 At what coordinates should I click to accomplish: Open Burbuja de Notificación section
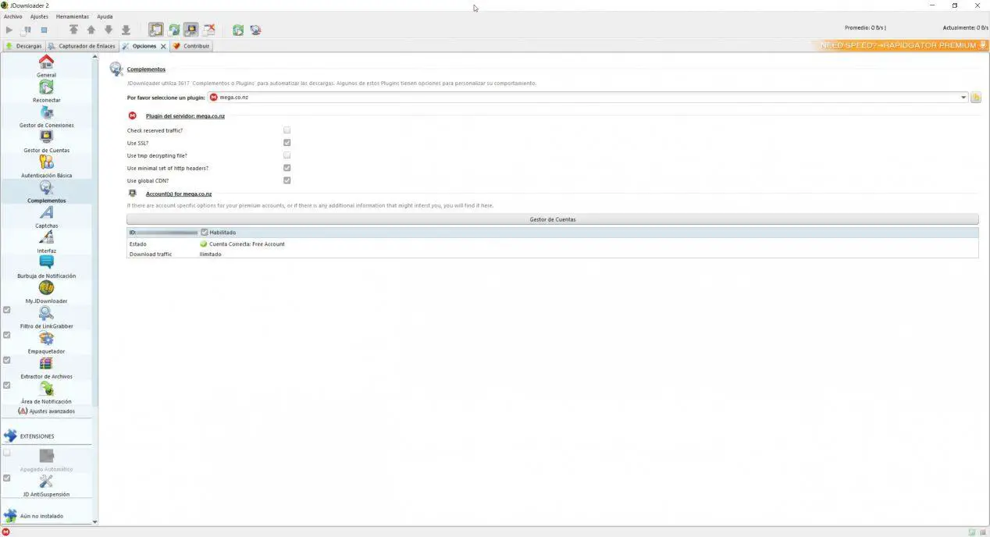[46, 267]
